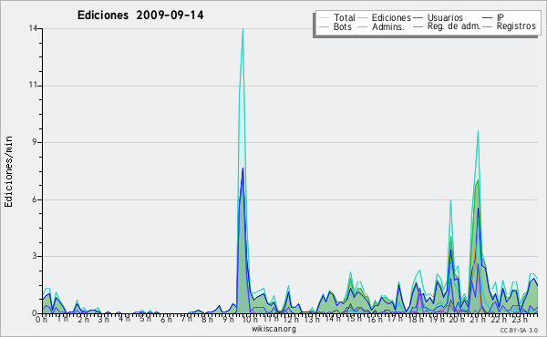Click the tallest peak near 10 h
Image resolution: width=547 pixels, height=337 pixels.
point(243,29)
